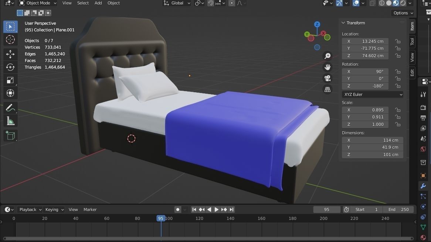Switch to solid viewport shading

[x=388, y=3]
